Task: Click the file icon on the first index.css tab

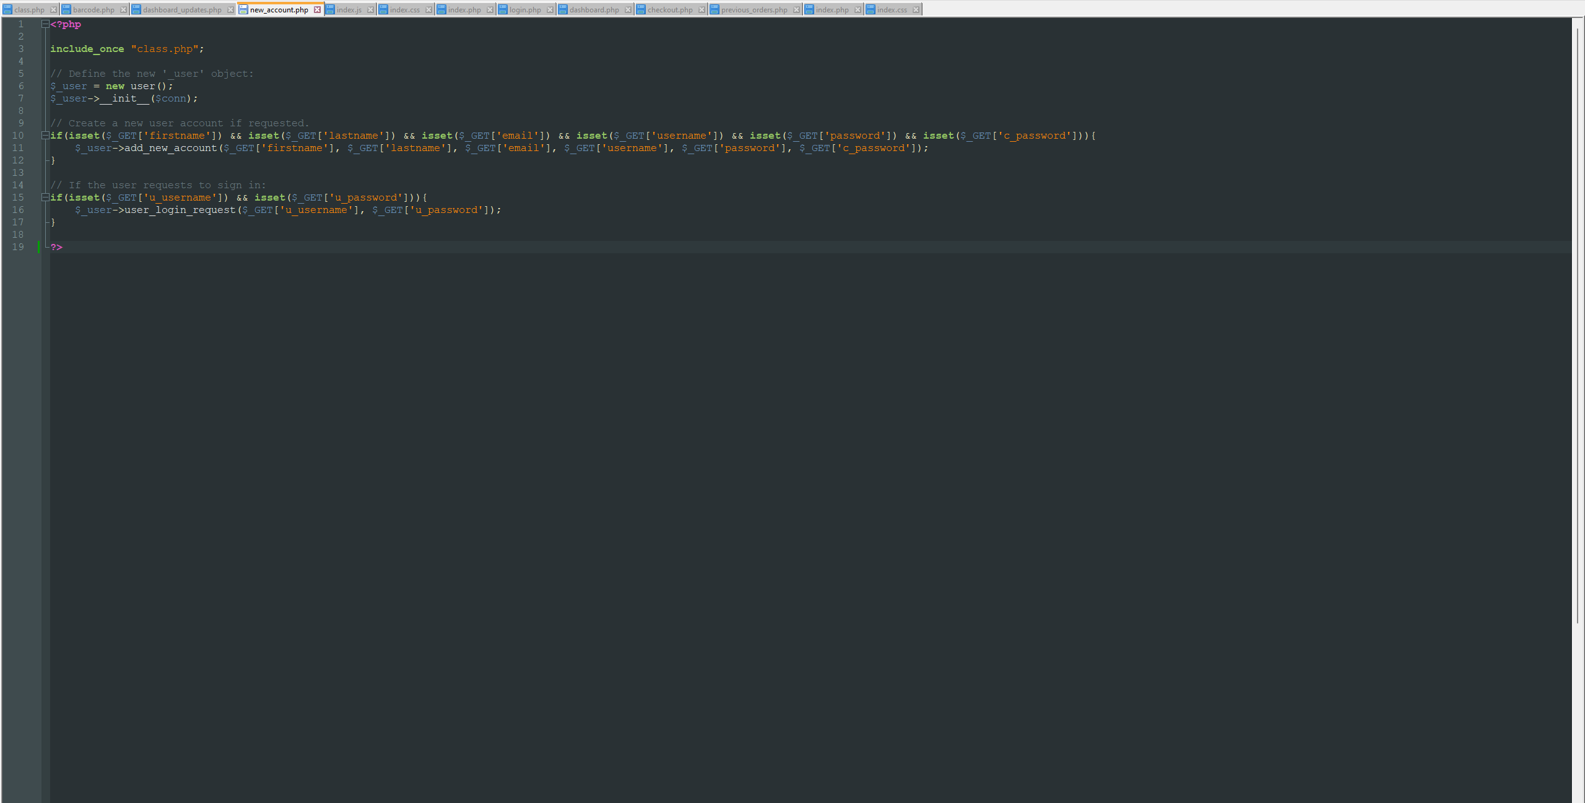Action: tap(383, 9)
